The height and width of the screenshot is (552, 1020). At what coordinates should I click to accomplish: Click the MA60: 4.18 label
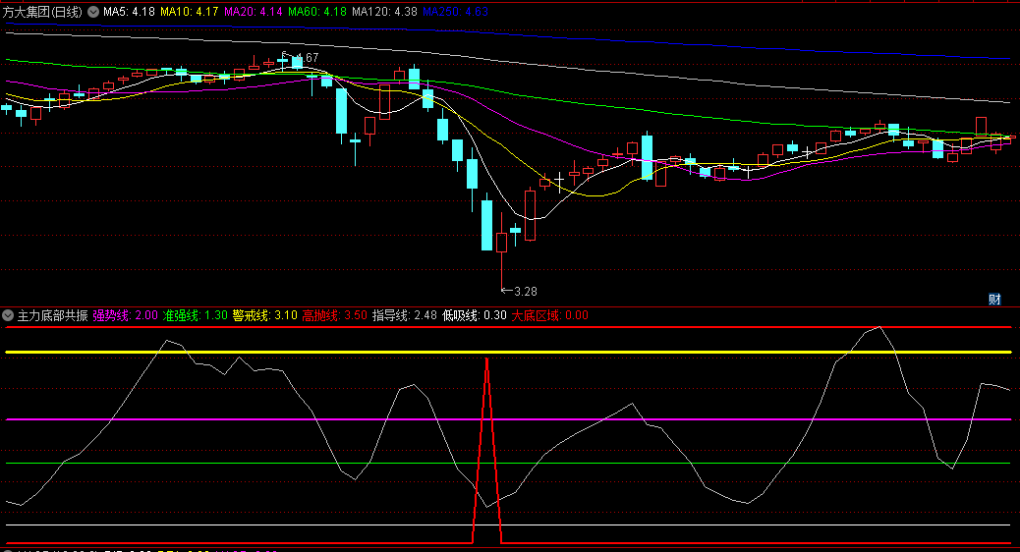[316, 12]
